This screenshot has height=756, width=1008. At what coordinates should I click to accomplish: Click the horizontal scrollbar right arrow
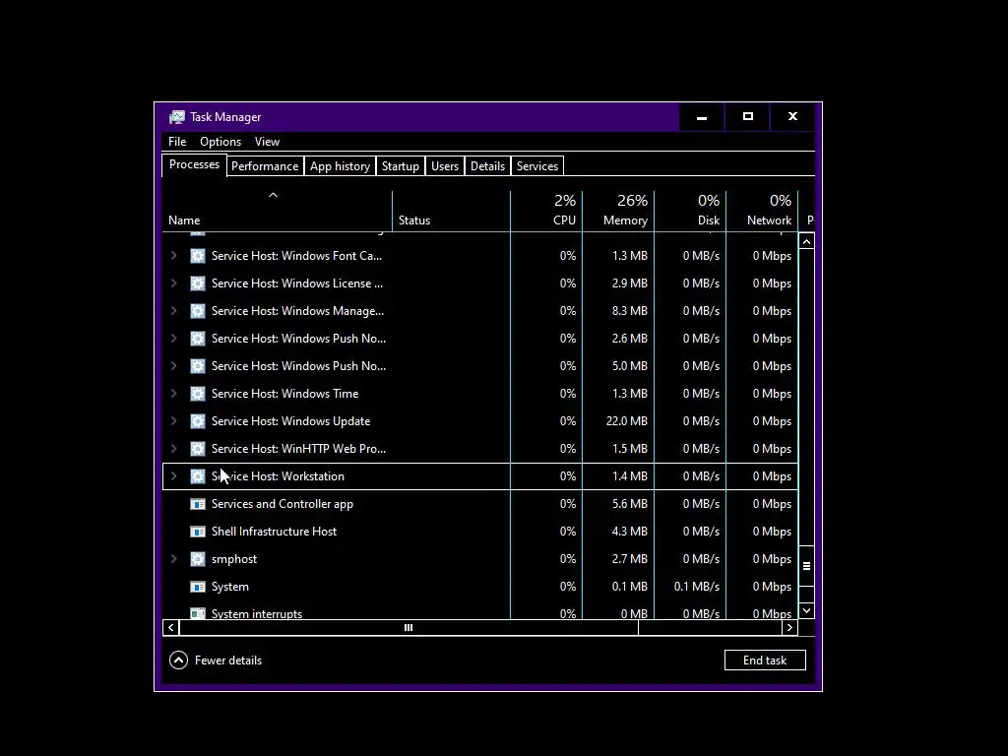click(x=790, y=628)
